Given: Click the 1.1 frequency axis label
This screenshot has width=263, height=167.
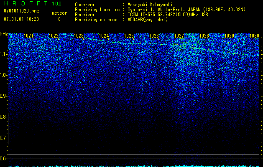Looking at the screenshot, I should click(x=4, y=54).
